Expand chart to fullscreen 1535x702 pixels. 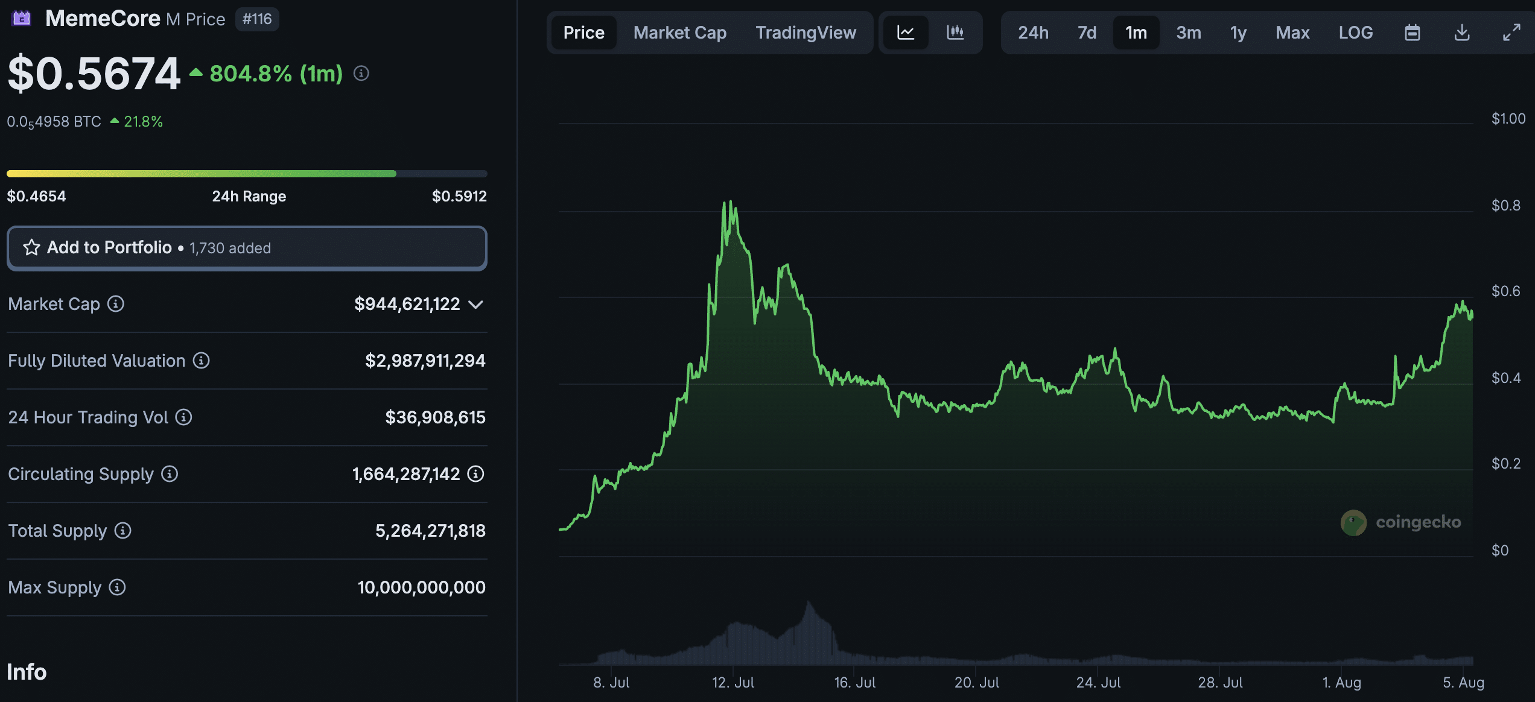point(1512,33)
